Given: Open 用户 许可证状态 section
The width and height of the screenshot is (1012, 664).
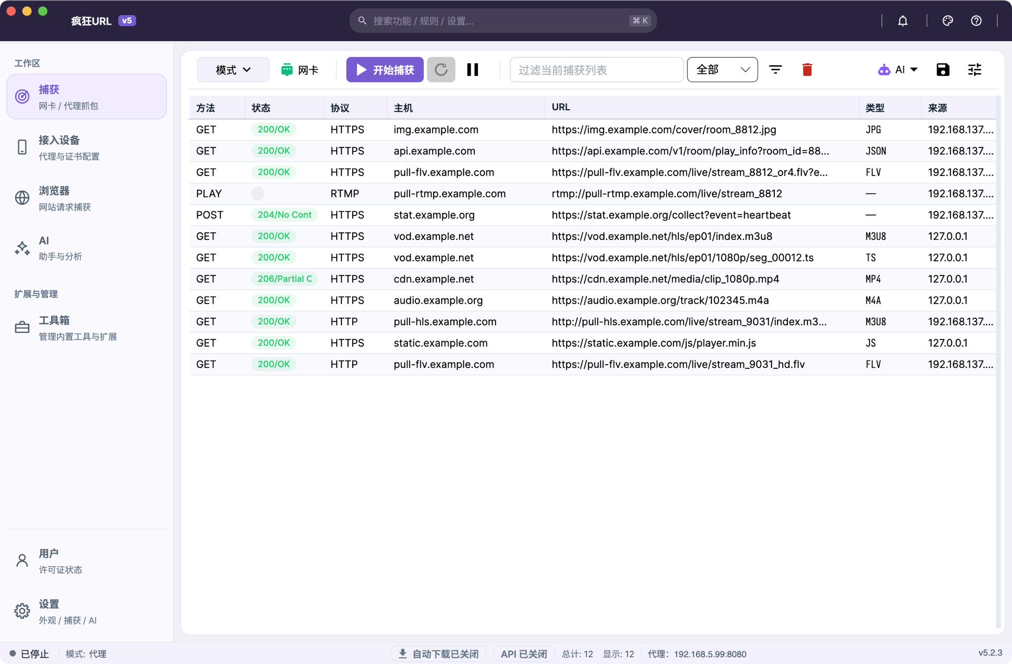Looking at the screenshot, I should click(x=86, y=561).
